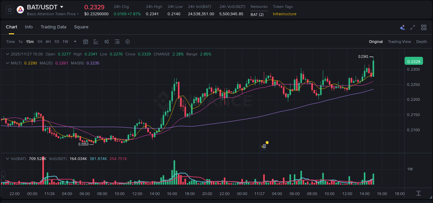Collapse the MA indicators row
The height and width of the screenshot is (203, 433).
[7, 63]
